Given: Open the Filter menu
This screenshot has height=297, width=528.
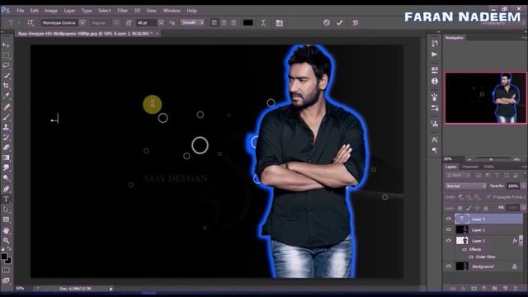Looking at the screenshot, I should coord(123,11).
